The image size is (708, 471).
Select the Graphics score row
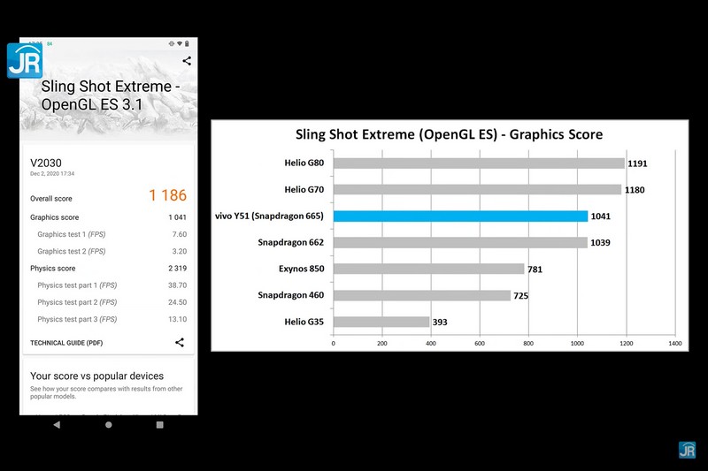pyautogui.click(x=108, y=217)
